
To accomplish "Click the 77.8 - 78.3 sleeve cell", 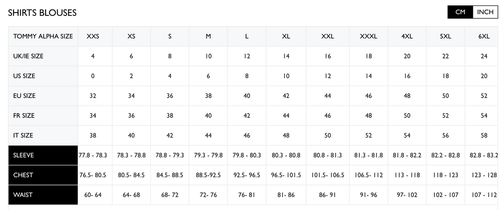I will (x=93, y=155).
